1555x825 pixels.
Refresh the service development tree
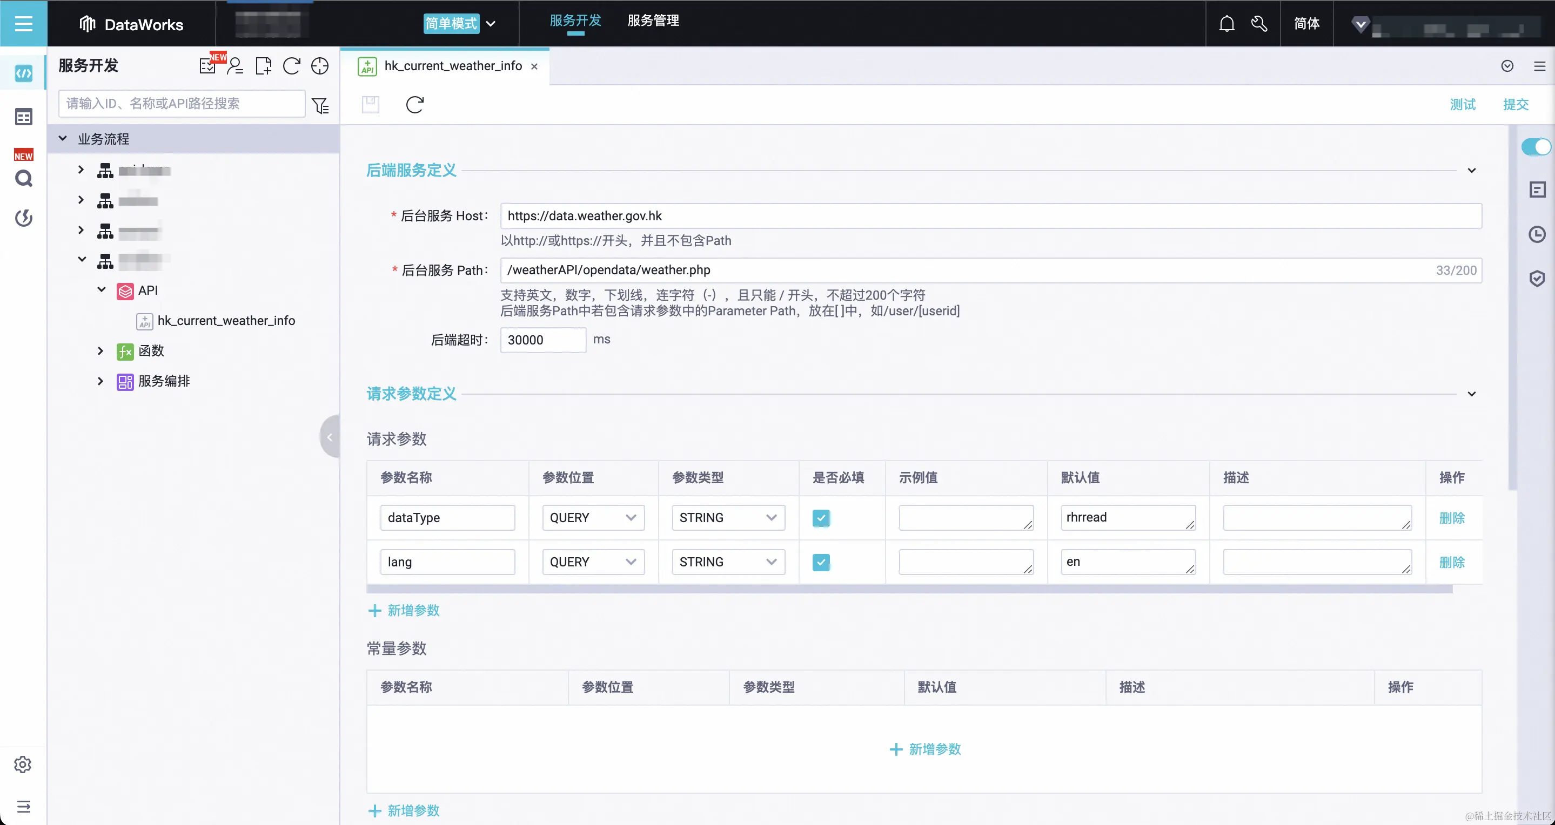(292, 66)
